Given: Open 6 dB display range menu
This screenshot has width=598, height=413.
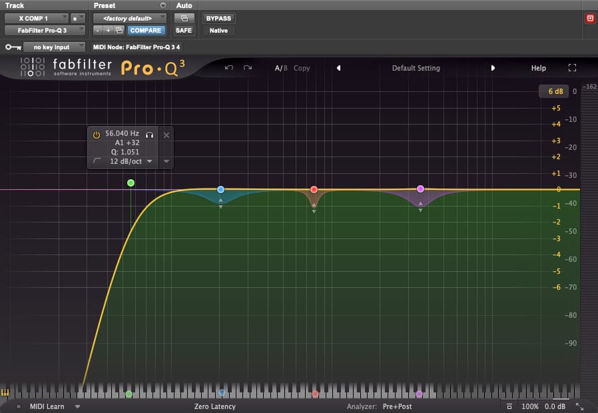Looking at the screenshot, I should [555, 91].
